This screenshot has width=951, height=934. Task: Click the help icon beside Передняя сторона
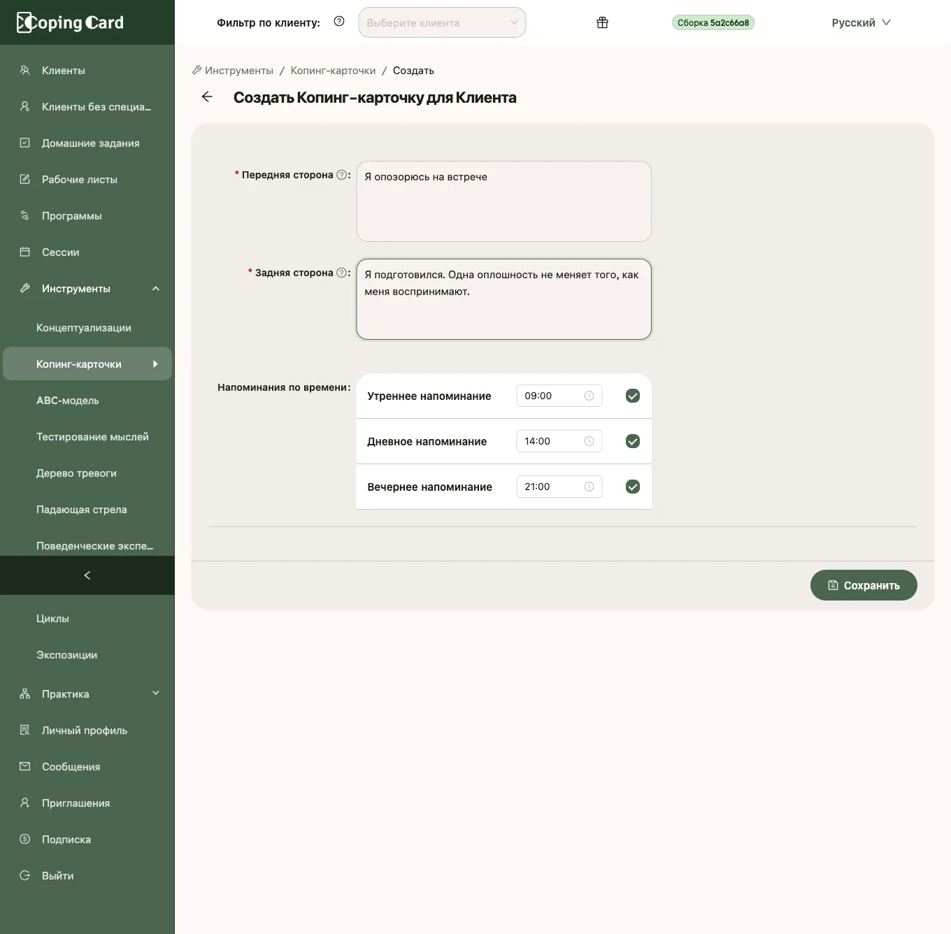[x=341, y=175]
